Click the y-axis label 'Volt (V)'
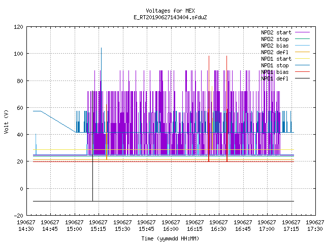This screenshot has width=325, height=243. pyautogui.click(x=6, y=121)
